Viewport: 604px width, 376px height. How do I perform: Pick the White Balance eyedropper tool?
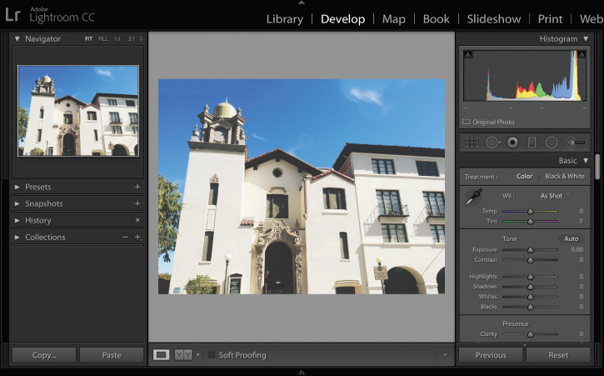pyautogui.click(x=473, y=197)
